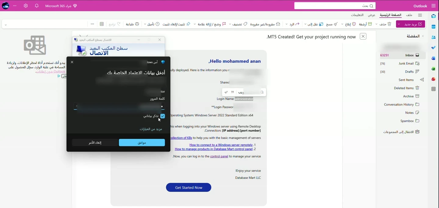Toggle the hamburger navigation pane button
The width and height of the screenshot is (439, 208).
pyautogui.click(x=420, y=15)
